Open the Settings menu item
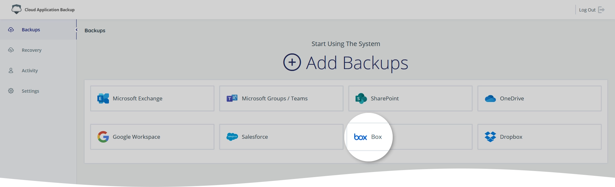The width and height of the screenshot is (615, 187). (38, 91)
